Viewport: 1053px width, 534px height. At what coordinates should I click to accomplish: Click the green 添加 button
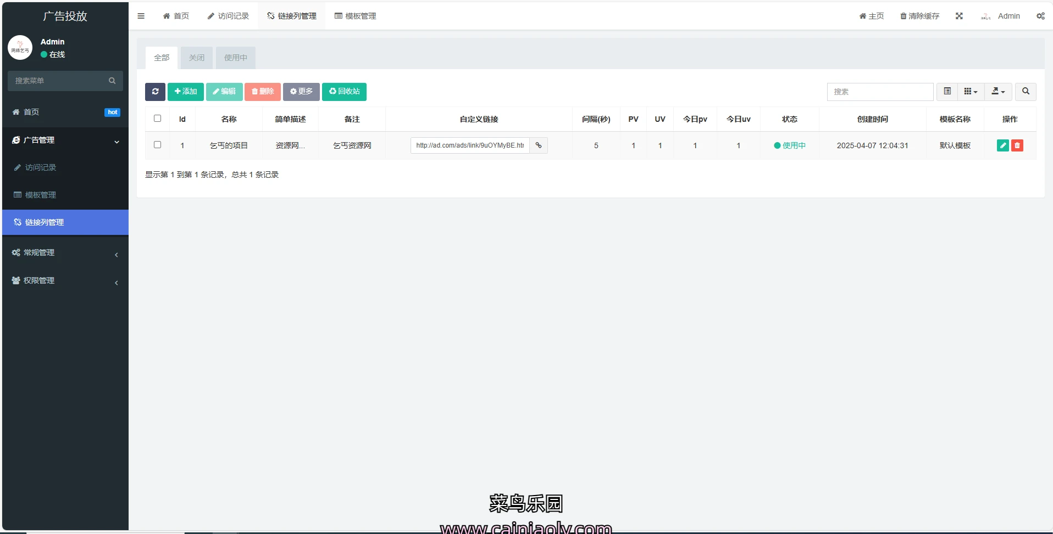pos(186,92)
